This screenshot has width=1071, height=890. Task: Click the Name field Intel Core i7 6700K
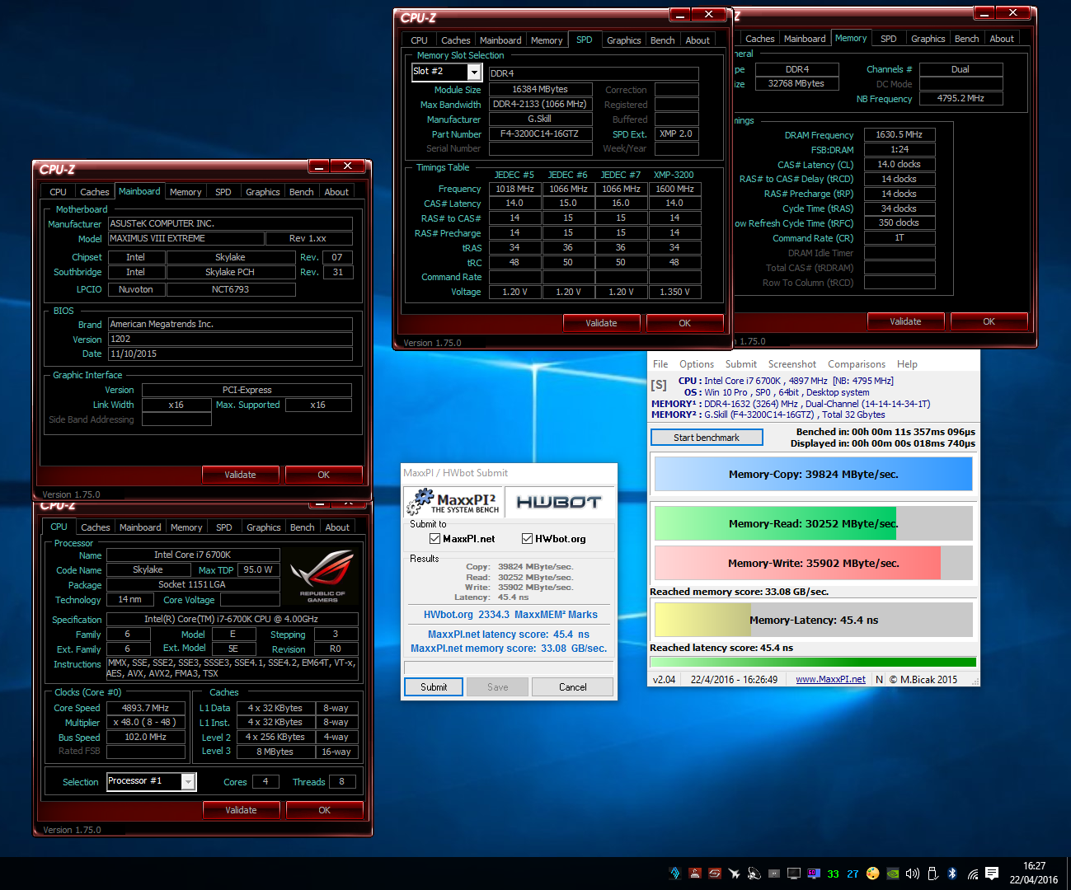click(193, 555)
